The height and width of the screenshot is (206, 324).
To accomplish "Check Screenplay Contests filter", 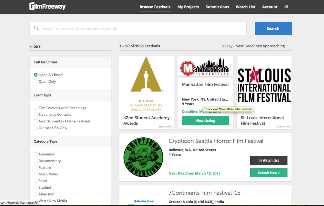I will (x=35, y=115).
